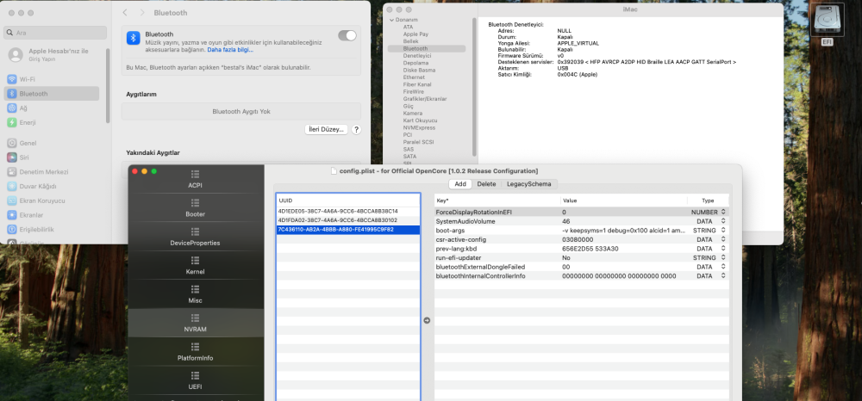Open Siri in System Settings sidebar

click(x=53, y=157)
